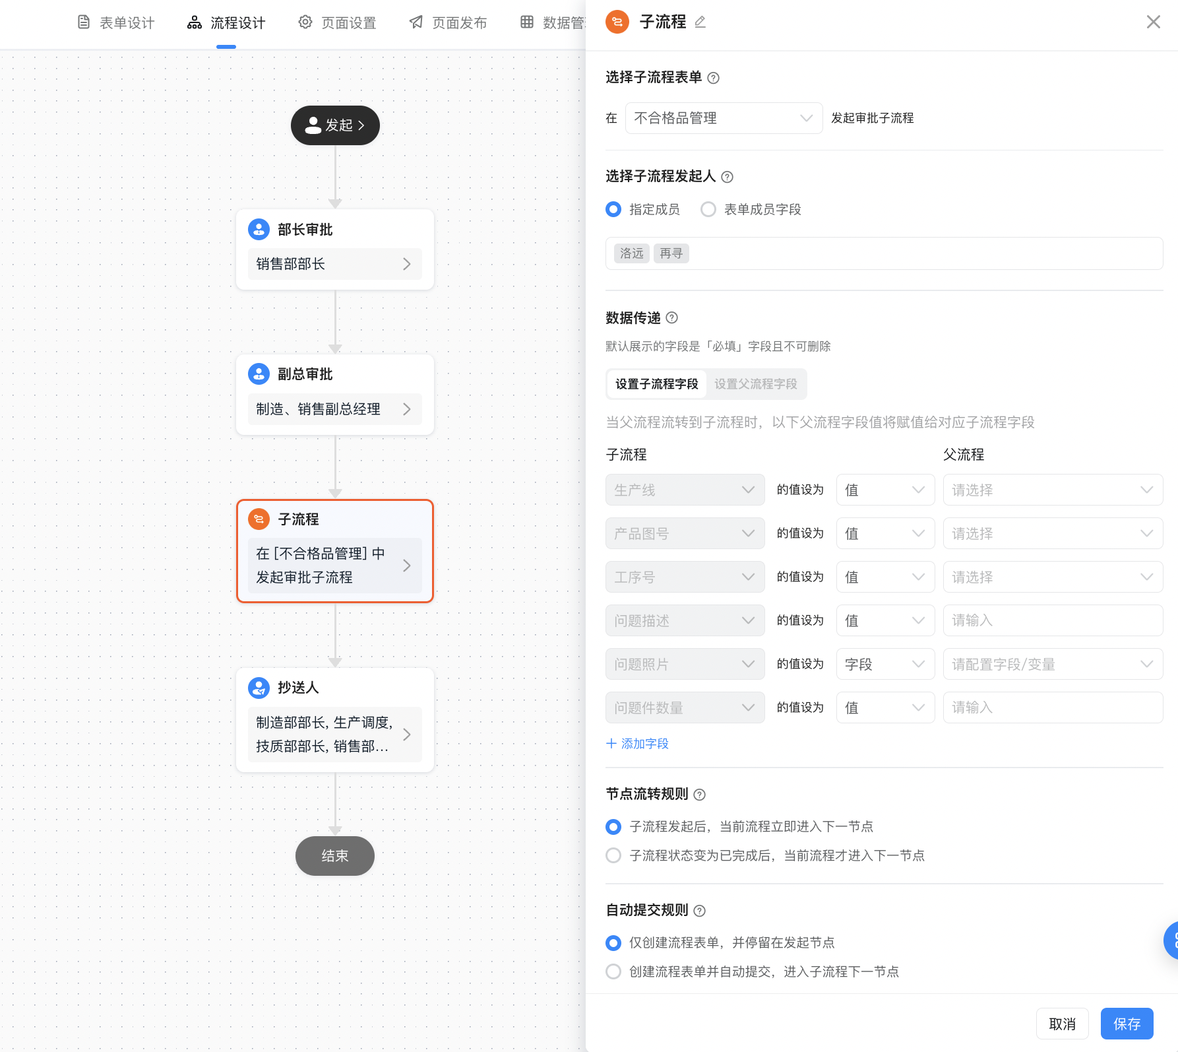Open value type dropdown for 产品图号 row
The image size is (1178, 1052).
click(885, 533)
